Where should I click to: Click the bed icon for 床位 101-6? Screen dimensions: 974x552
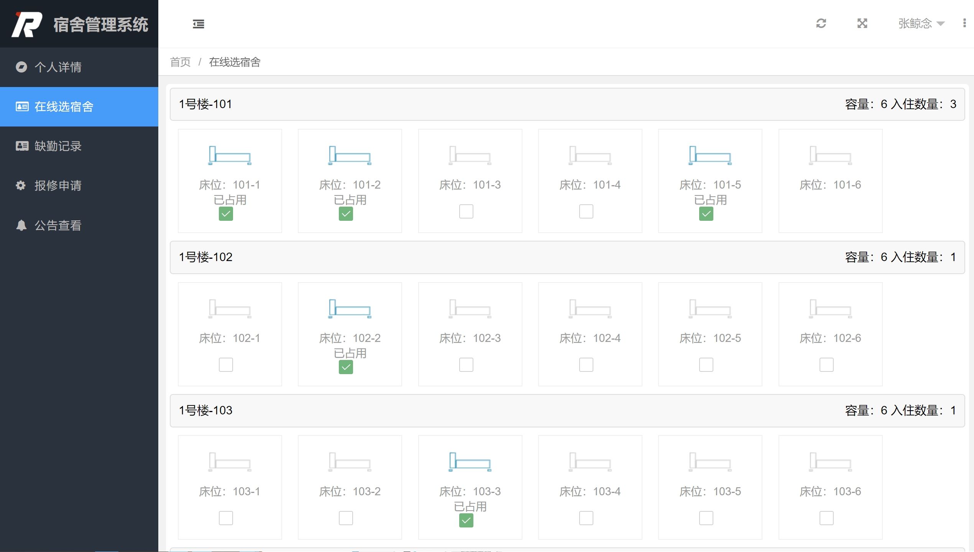click(830, 155)
